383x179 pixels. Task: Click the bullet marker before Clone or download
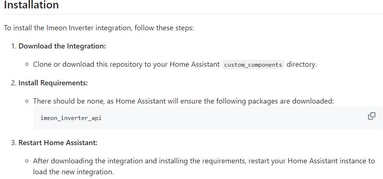coord(27,65)
